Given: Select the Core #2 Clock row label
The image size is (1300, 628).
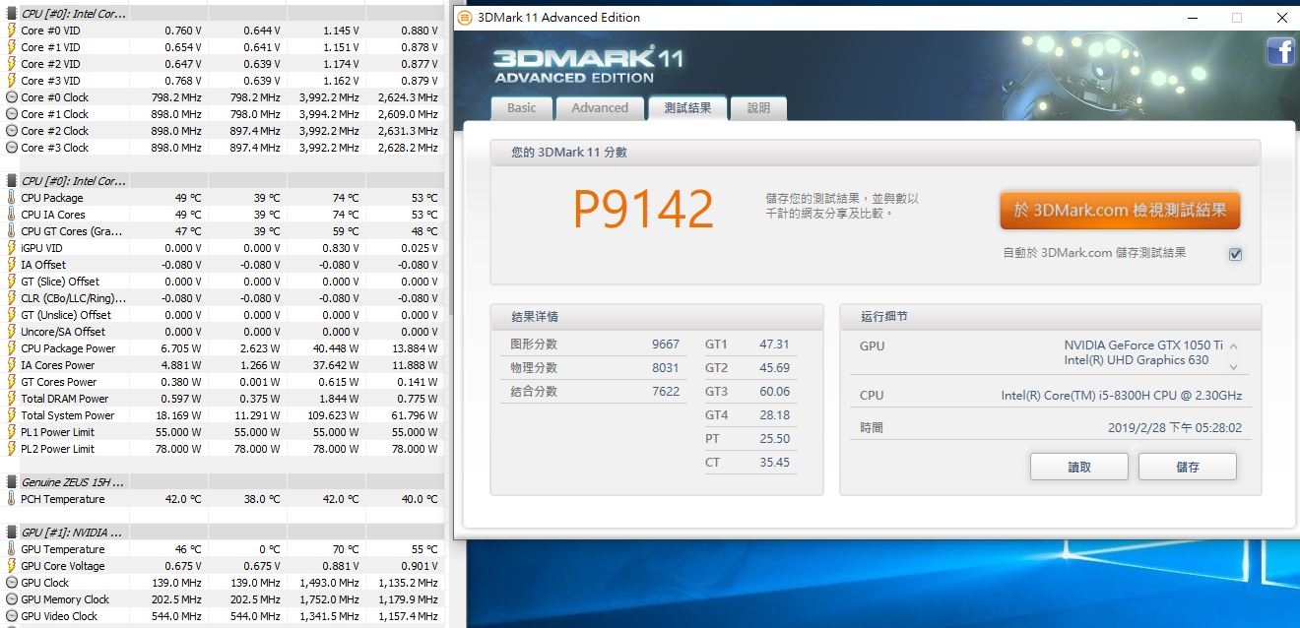Looking at the screenshot, I should [54, 131].
